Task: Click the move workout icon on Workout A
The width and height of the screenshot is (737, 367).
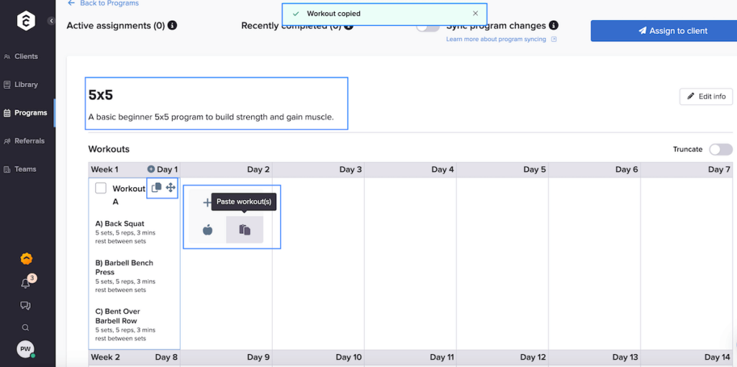Action: [171, 188]
